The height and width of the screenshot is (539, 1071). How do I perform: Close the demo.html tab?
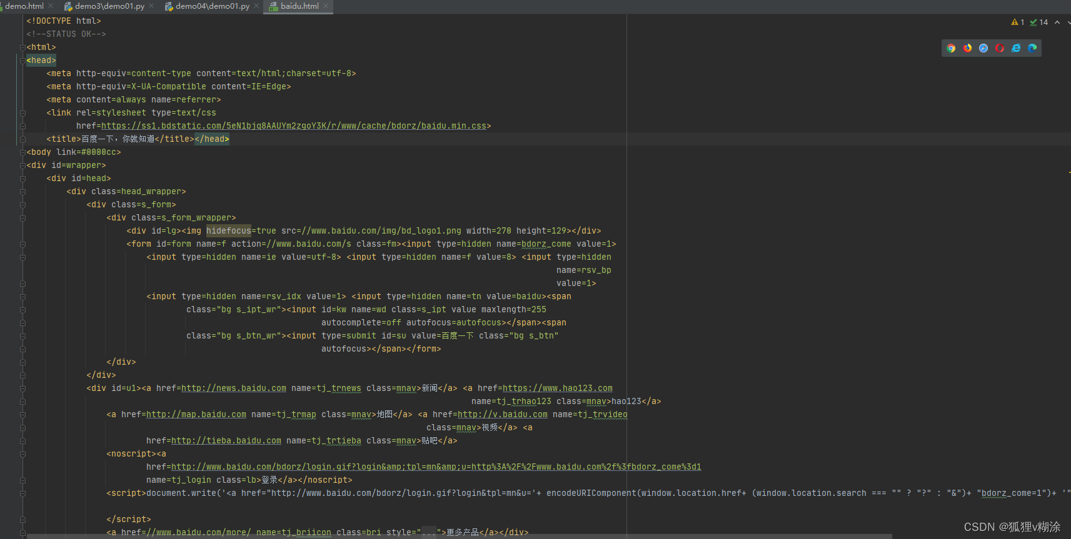[51, 6]
